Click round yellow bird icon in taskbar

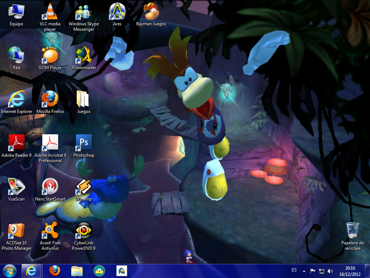tap(99, 271)
